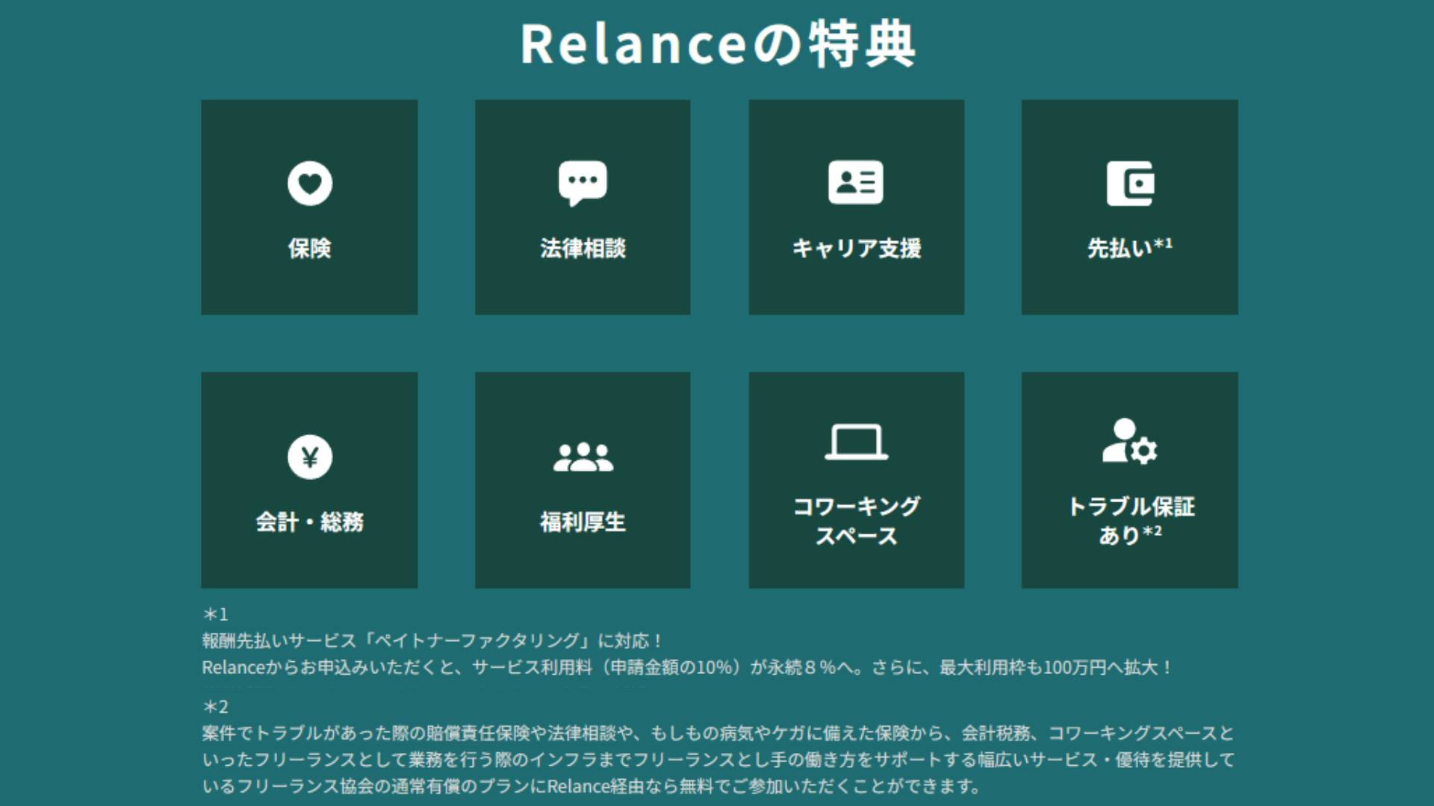
Task: Select the 法律相談 label
Action: [x=583, y=249]
